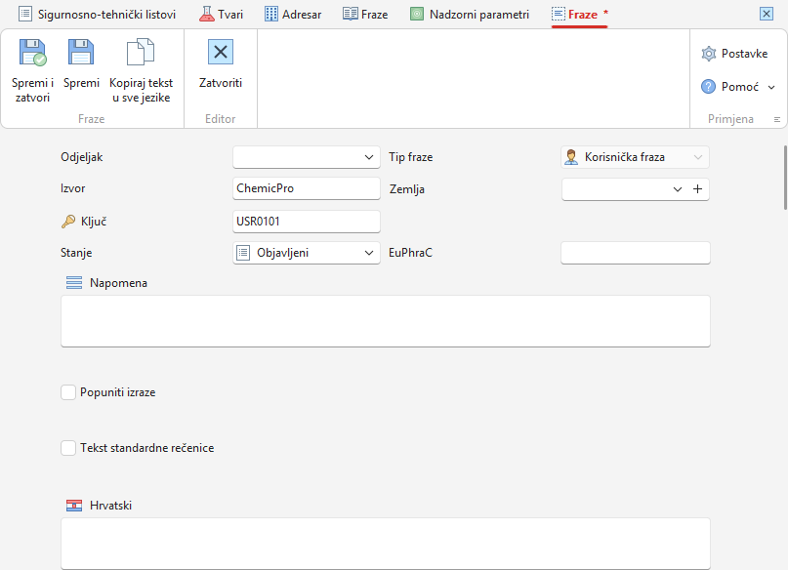Click the Spremi floppy disk icon
This screenshot has height=570, width=788.
pyautogui.click(x=81, y=53)
